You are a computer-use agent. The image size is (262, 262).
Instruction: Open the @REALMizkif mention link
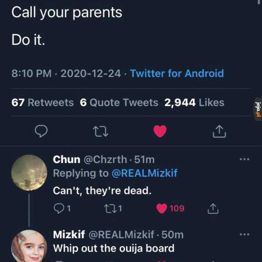point(144,173)
